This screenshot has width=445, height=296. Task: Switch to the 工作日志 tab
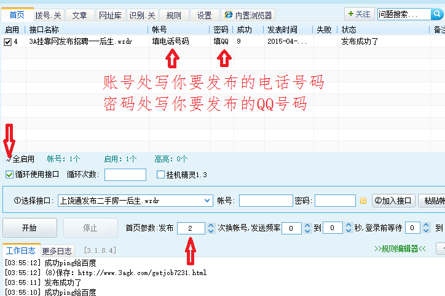[21, 250]
